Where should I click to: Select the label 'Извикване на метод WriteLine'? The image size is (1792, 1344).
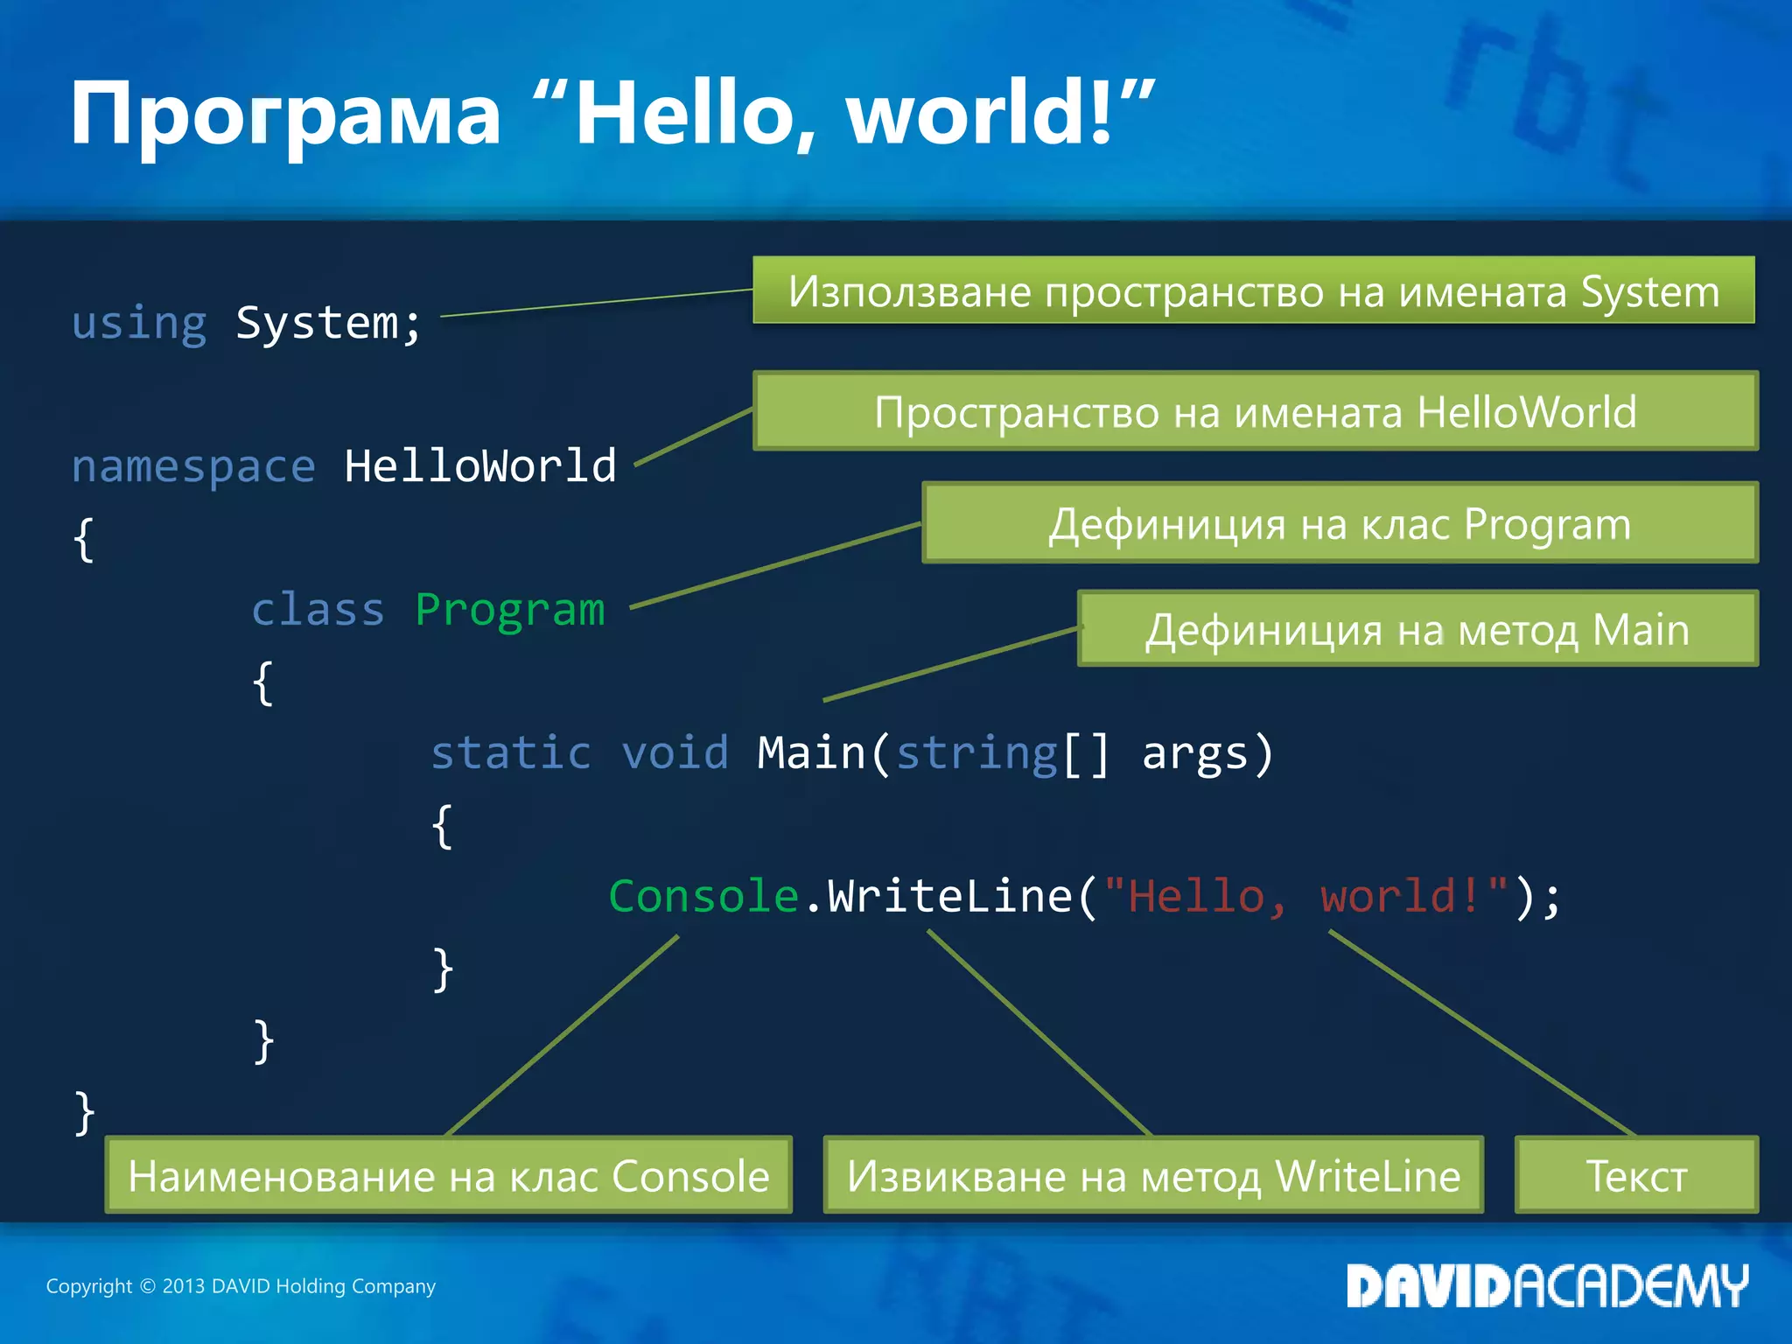(1154, 1175)
